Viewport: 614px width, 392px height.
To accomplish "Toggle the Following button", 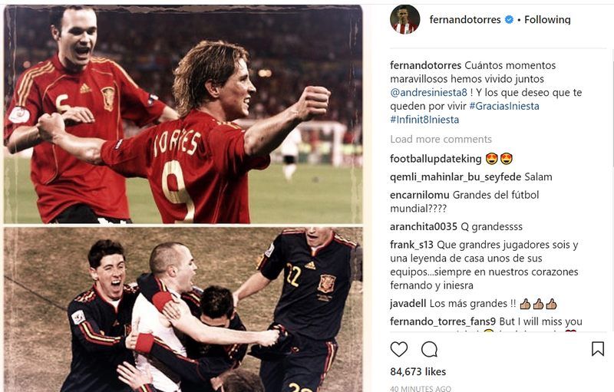I will (x=547, y=19).
